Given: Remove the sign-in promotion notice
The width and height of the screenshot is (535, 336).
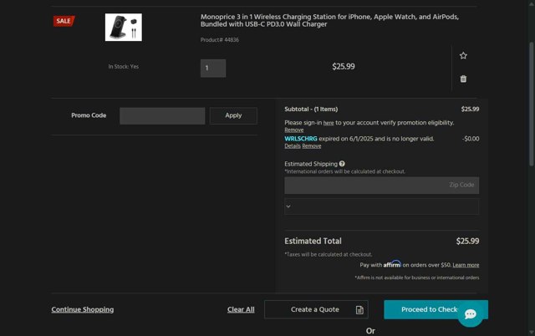Looking at the screenshot, I should (x=293, y=130).
